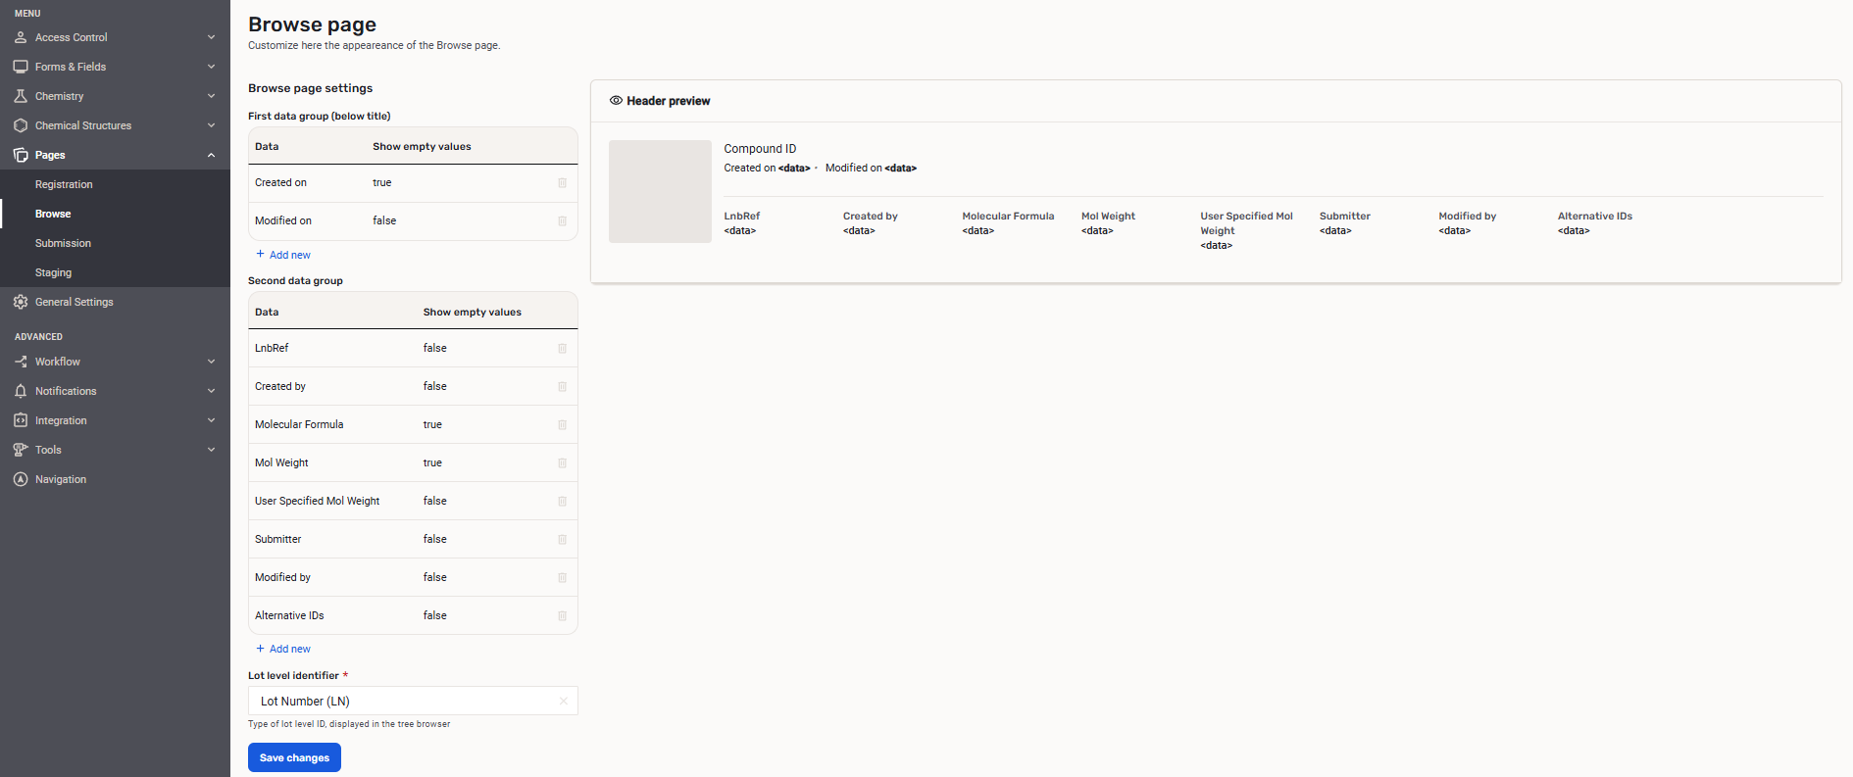Delete the Submitter row with trash icon
The width and height of the screenshot is (1853, 777).
(562, 540)
